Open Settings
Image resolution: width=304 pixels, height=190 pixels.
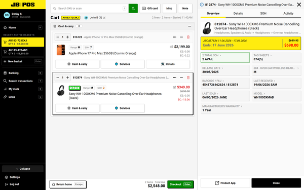(x=12, y=177)
